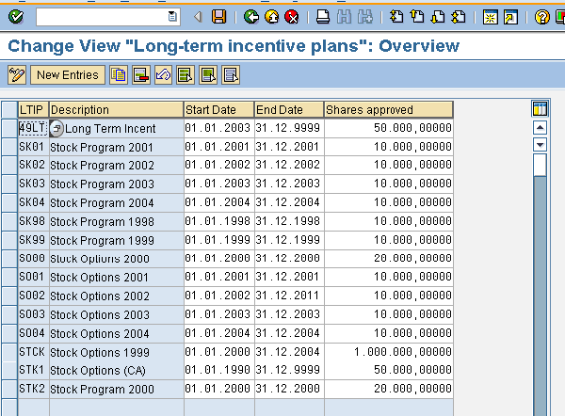Click the LTIP column header

[33, 109]
